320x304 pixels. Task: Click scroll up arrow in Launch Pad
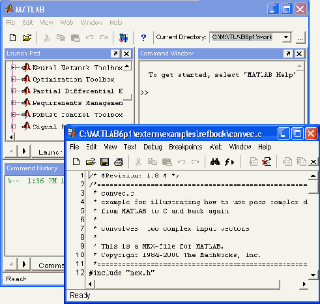pos(127,66)
